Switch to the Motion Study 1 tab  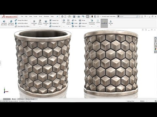coord(31,99)
